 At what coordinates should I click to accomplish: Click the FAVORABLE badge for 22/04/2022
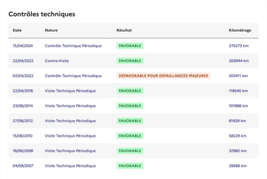coord(130,61)
